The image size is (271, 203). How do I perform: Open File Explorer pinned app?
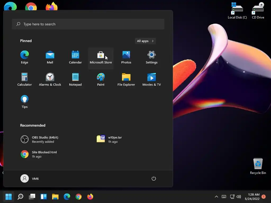(126, 80)
